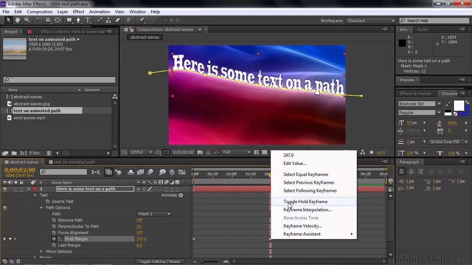Screen dimensions: 472x265
Task: Open the Regular font style dropdown
Action: [x=420, y=113]
